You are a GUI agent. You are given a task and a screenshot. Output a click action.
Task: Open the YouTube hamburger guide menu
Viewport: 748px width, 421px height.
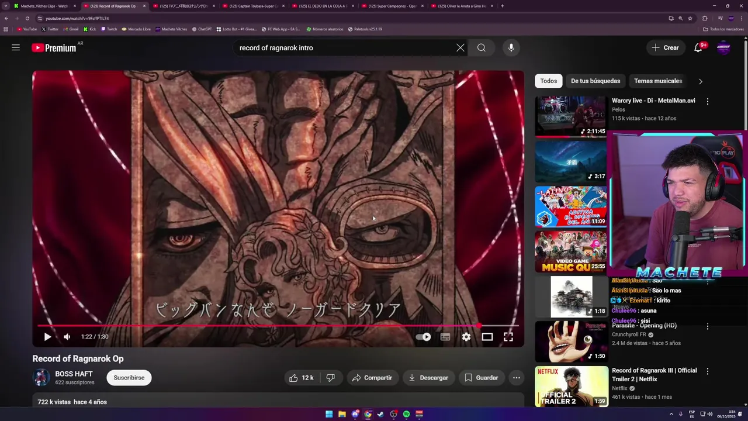coord(16,48)
